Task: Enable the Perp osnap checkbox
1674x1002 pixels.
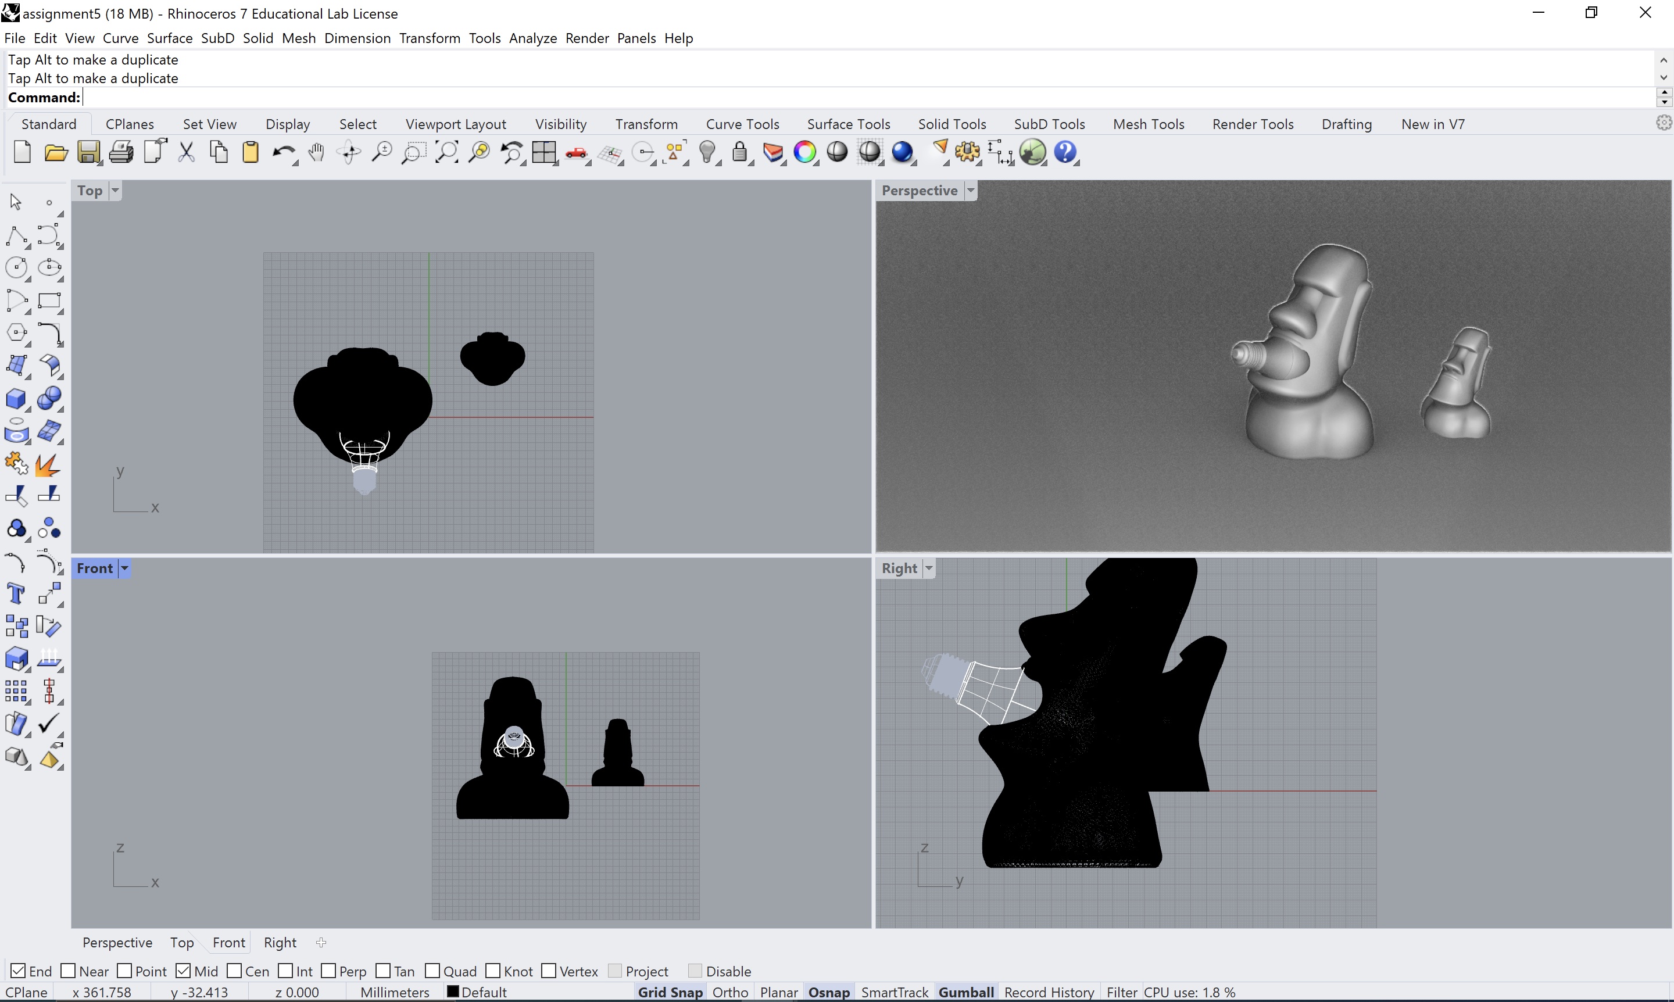Action: [329, 971]
